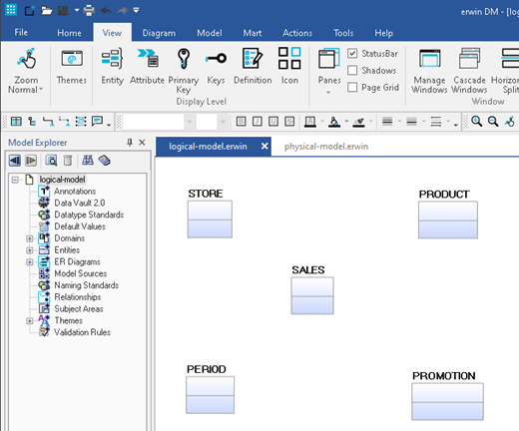Switch to physical-model.erwin tab

326,147
